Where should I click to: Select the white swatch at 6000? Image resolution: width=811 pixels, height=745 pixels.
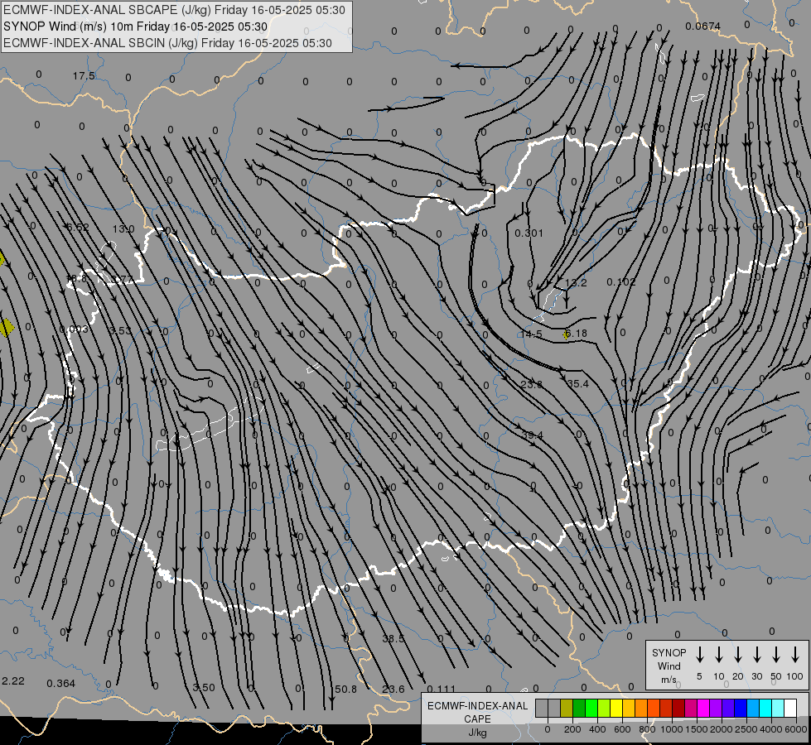[x=789, y=708]
